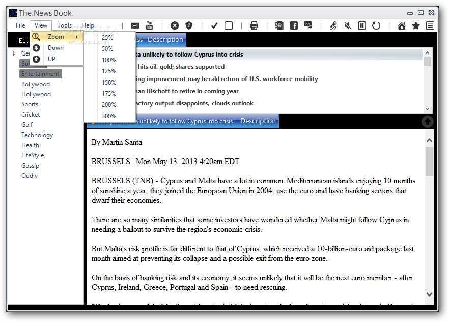Set zoom to 150%
The width and height of the screenshot is (449, 322).
tap(109, 83)
